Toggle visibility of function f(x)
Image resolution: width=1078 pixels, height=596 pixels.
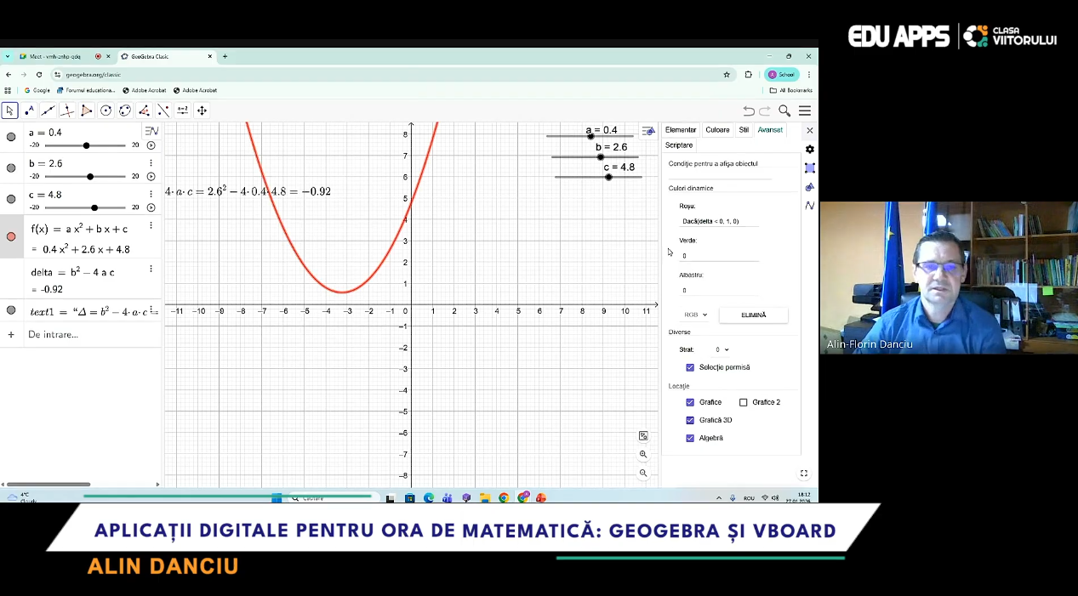click(x=11, y=237)
